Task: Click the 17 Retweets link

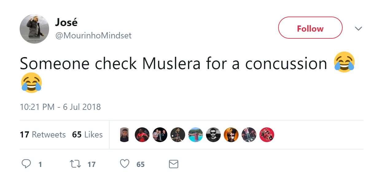Action: pyautogui.click(x=43, y=134)
